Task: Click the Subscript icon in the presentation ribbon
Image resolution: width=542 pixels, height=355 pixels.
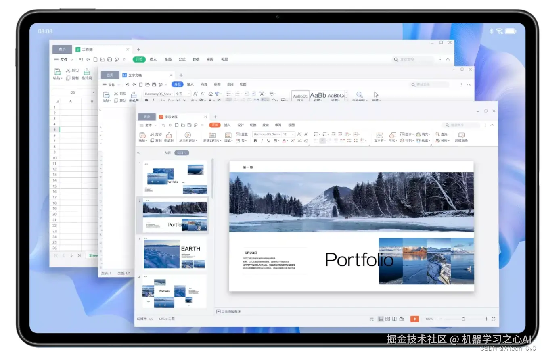Action: click(x=299, y=140)
